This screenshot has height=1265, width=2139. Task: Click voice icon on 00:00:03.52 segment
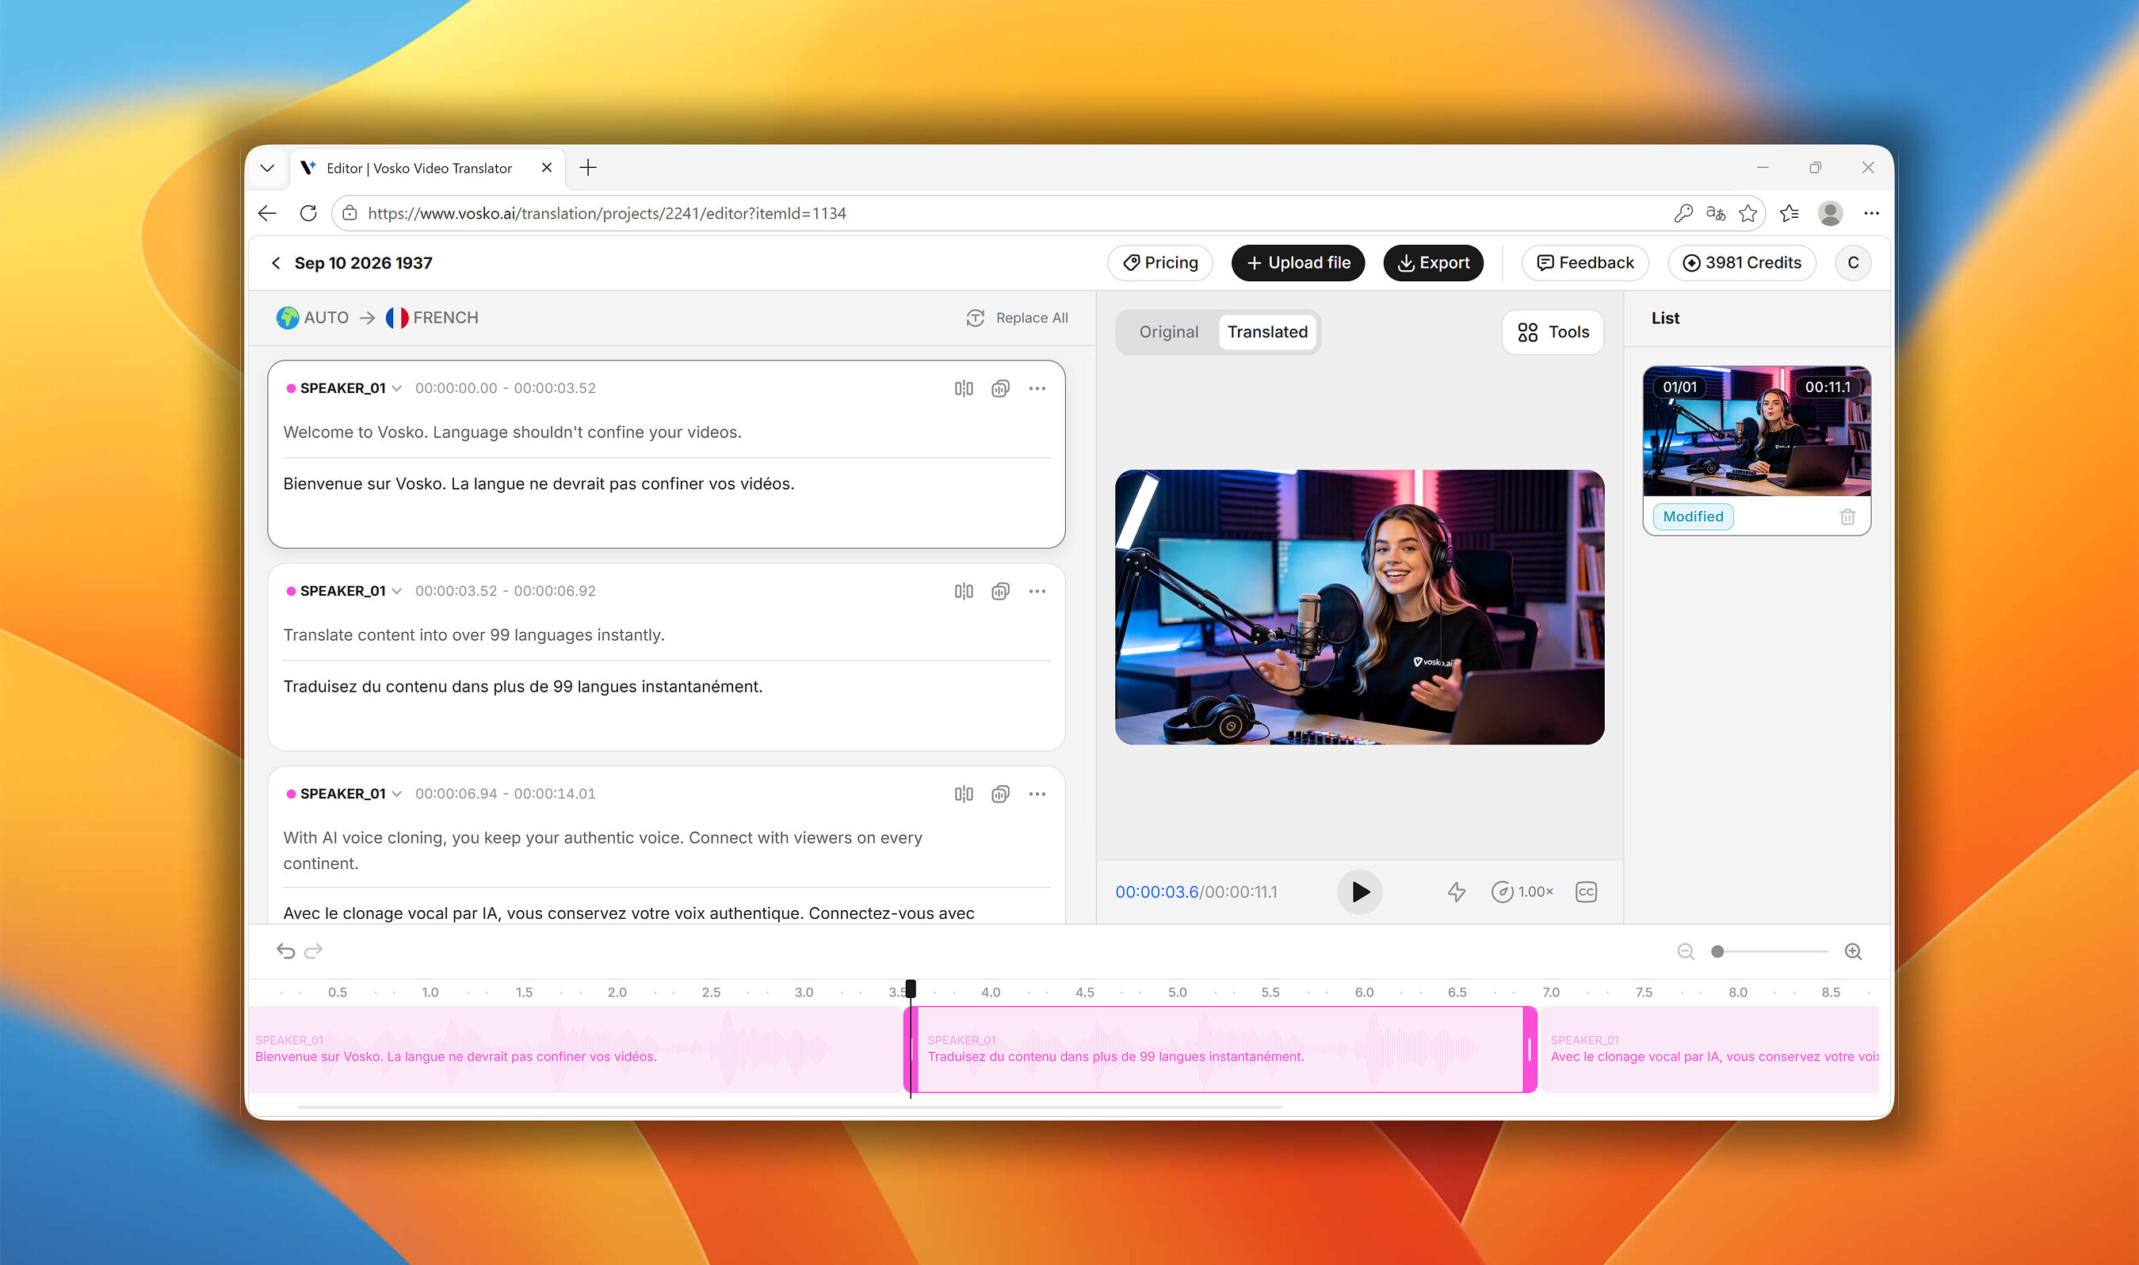click(1000, 592)
